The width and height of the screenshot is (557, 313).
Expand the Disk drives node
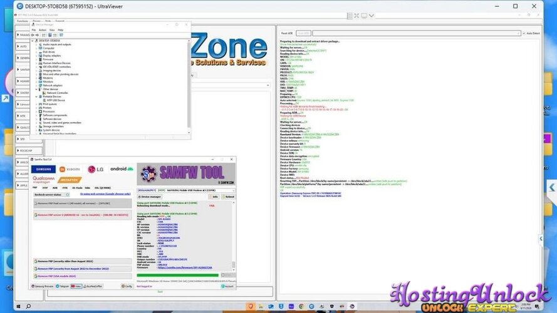36,52
